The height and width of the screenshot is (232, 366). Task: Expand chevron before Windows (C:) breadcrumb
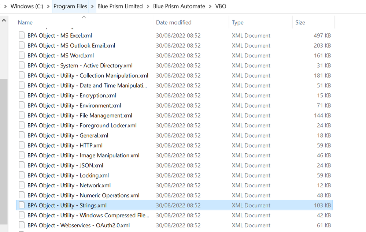click(5, 6)
